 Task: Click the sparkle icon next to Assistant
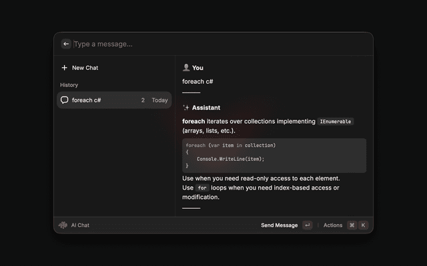(x=186, y=108)
